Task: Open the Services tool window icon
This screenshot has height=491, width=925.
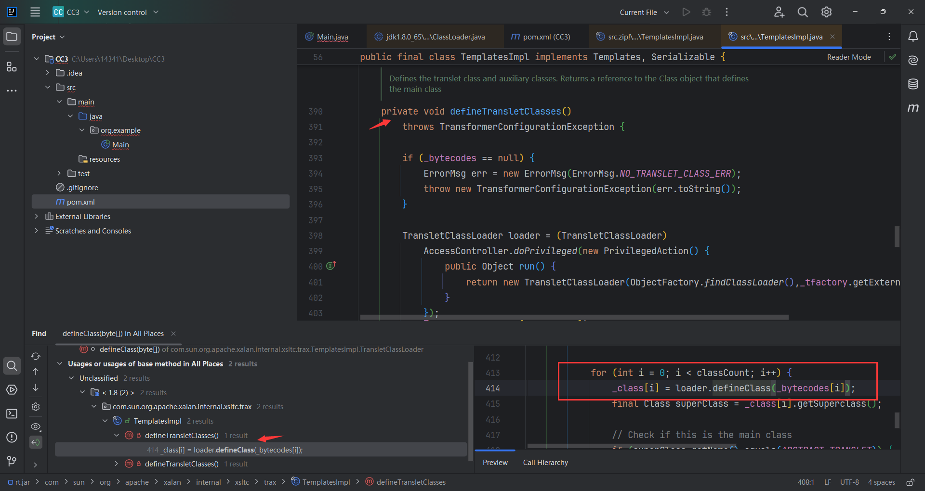Action: (12, 389)
